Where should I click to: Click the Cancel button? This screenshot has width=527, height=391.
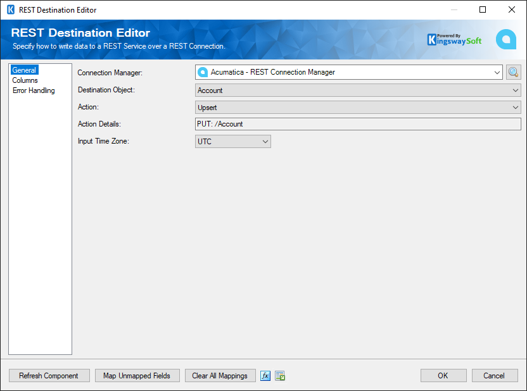[x=495, y=376]
